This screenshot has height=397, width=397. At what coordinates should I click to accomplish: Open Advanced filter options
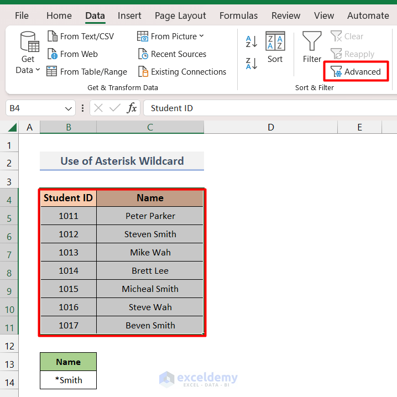tap(356, 72)
